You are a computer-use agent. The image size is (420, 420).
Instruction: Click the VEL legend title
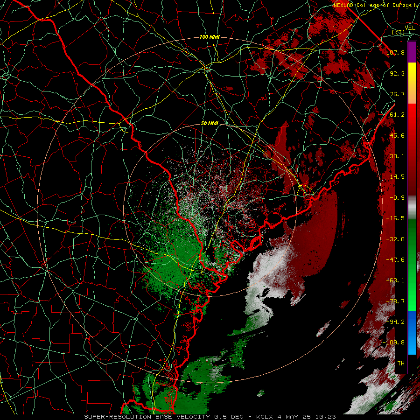pyautogui.click(x=410, y=28)
